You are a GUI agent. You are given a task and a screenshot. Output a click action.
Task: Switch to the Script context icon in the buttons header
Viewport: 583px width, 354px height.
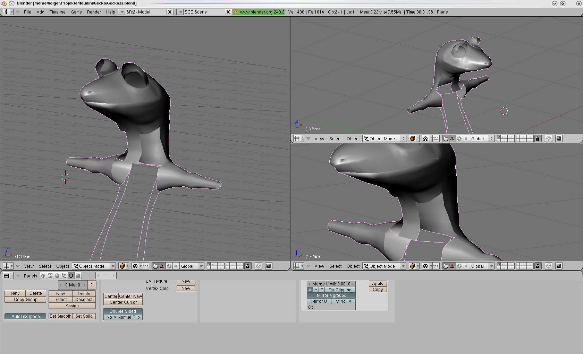click(x=50, y=276)
